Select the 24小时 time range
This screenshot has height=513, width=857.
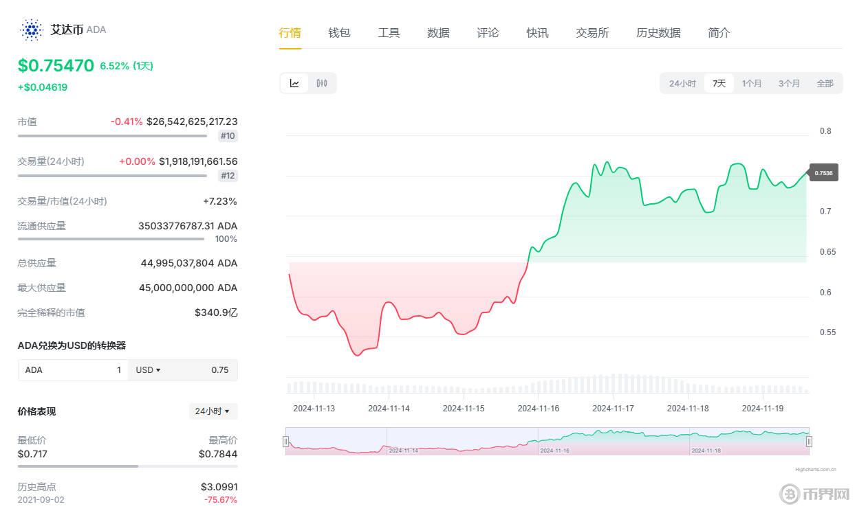(x=682, y=83)
